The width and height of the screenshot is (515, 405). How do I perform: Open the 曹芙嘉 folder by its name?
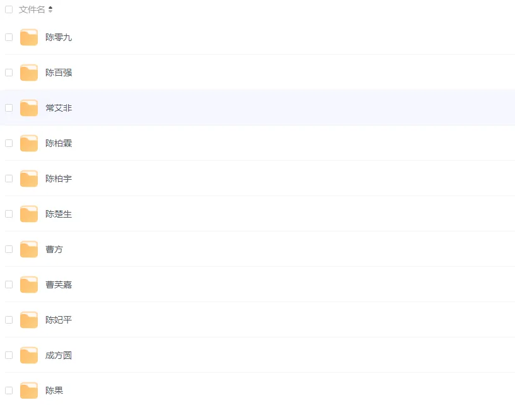point(59,285)
